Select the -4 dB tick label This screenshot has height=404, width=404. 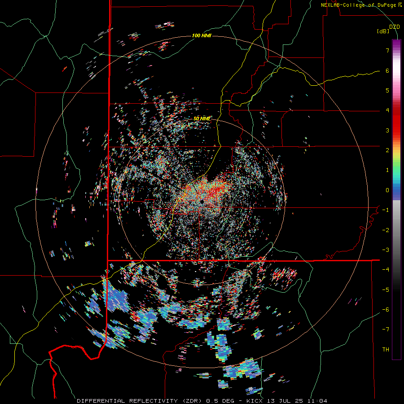[386, 270]
